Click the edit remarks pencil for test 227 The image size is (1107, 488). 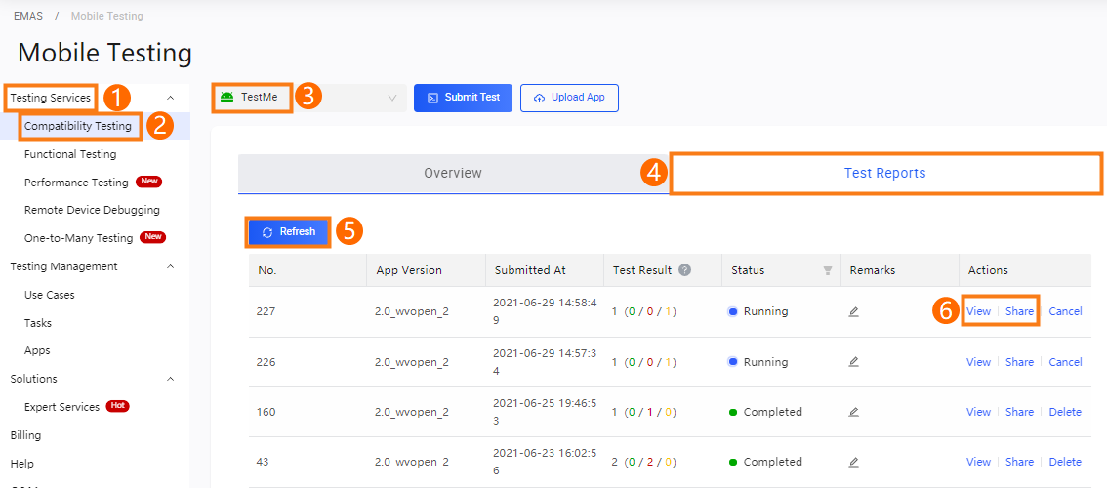[x=853, y=312]
